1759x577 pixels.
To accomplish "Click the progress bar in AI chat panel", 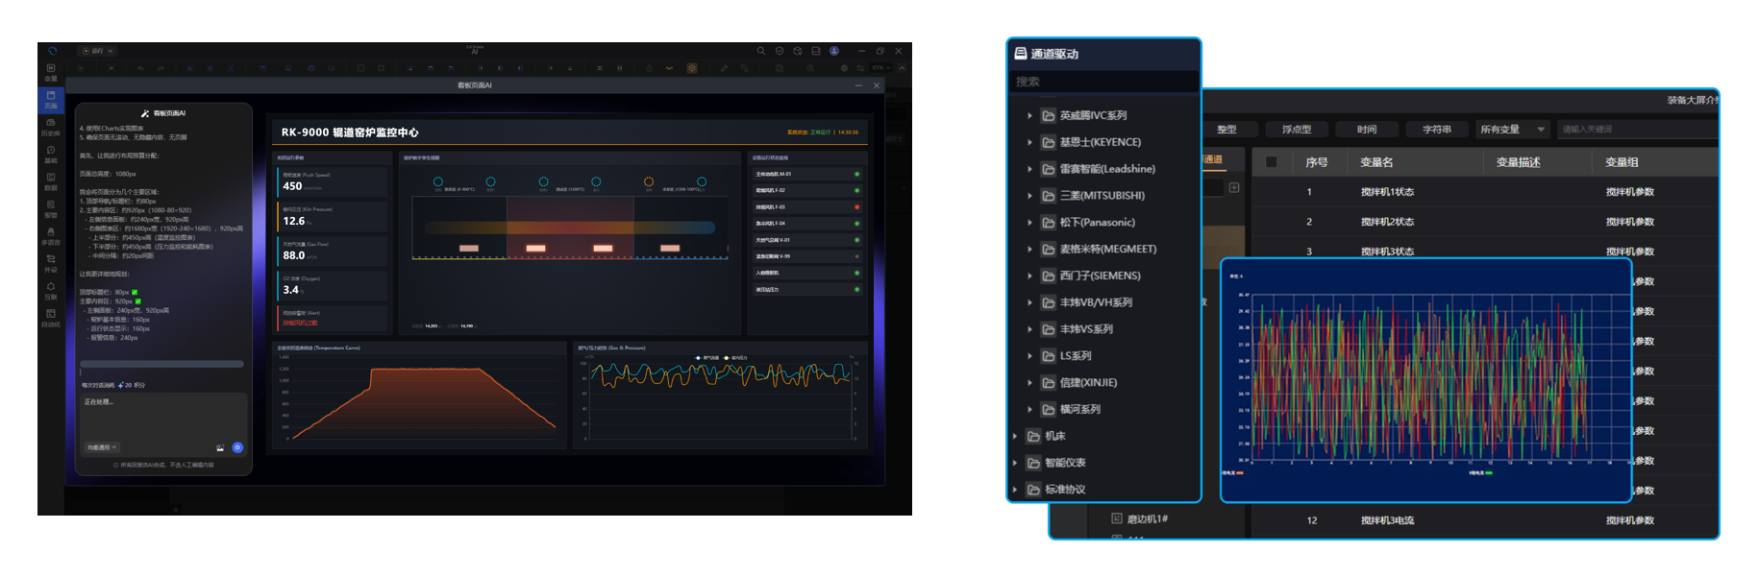I will coord(161,364).
